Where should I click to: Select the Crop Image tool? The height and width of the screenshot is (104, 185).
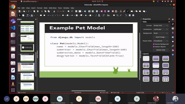[117, 15]
